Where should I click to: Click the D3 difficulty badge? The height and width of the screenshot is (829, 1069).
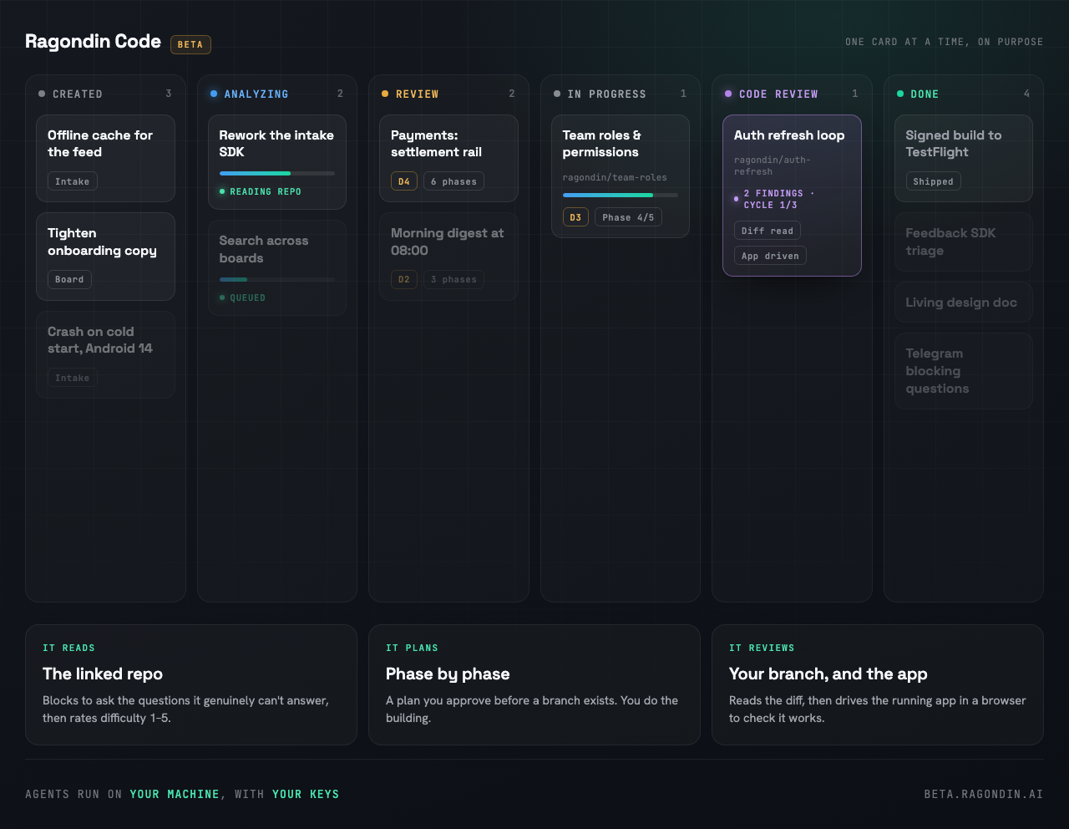(x=575, y=217)
